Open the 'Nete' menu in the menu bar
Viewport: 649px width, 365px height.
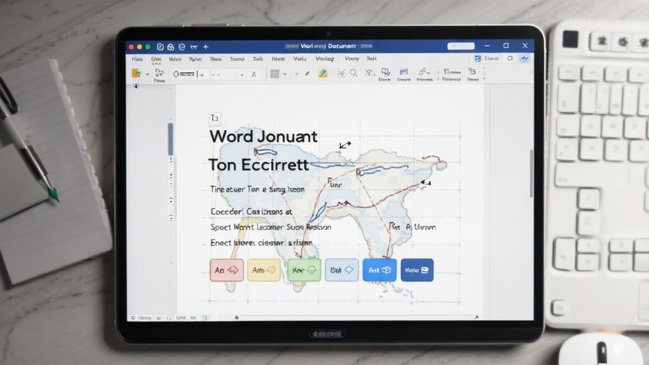tap(278, 59)
